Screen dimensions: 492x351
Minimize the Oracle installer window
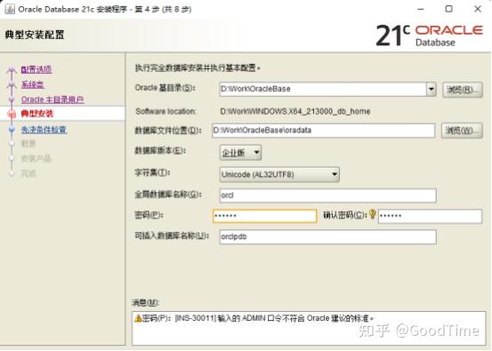[x=421, y=9]
